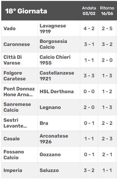Open Città Di Varese team

(13, 60)
